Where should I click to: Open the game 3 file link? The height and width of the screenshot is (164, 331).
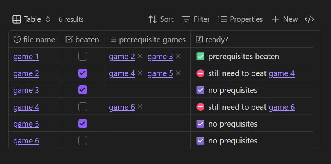coord(26,90)
